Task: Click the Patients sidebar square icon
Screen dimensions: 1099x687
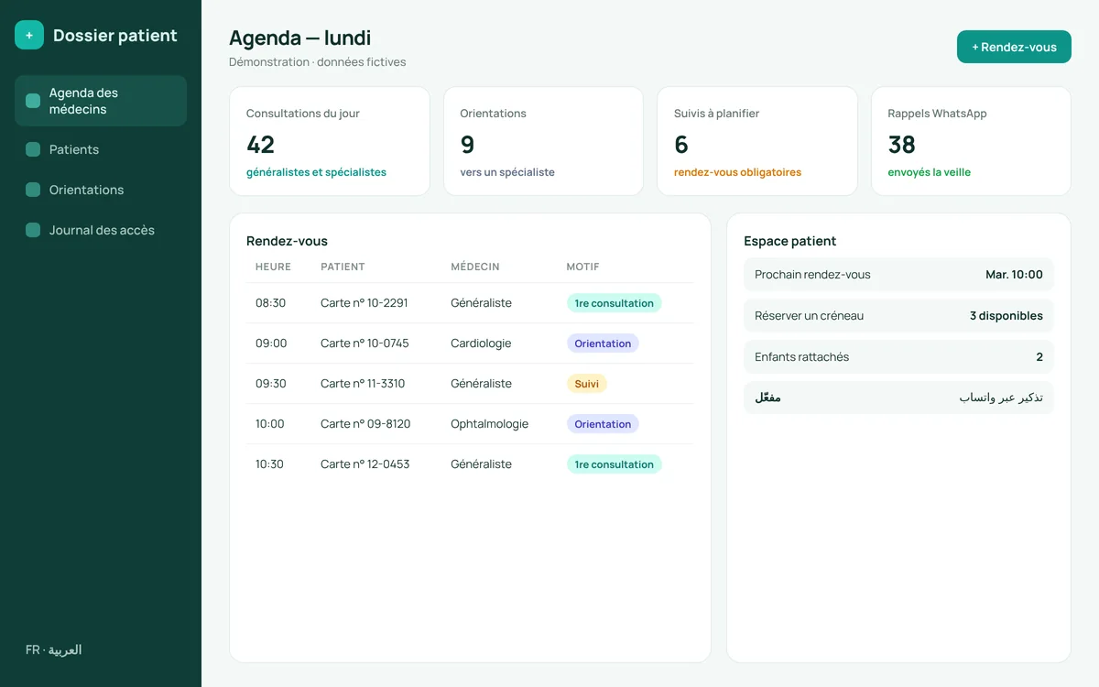Action: pos(33,149)
